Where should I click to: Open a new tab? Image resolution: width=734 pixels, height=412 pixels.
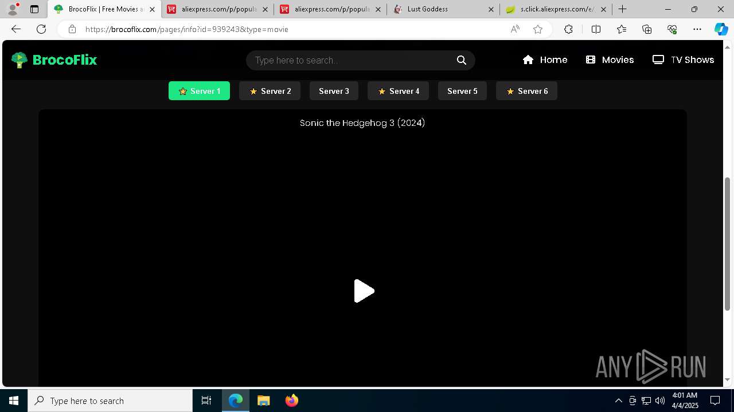click(622, 9)
